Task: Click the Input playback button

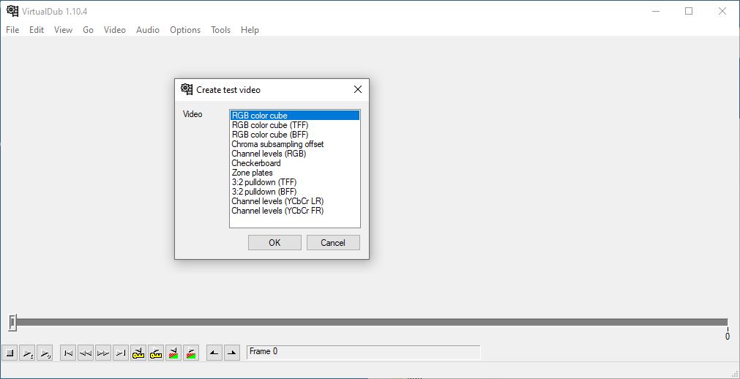Action: tap(27, 353)
